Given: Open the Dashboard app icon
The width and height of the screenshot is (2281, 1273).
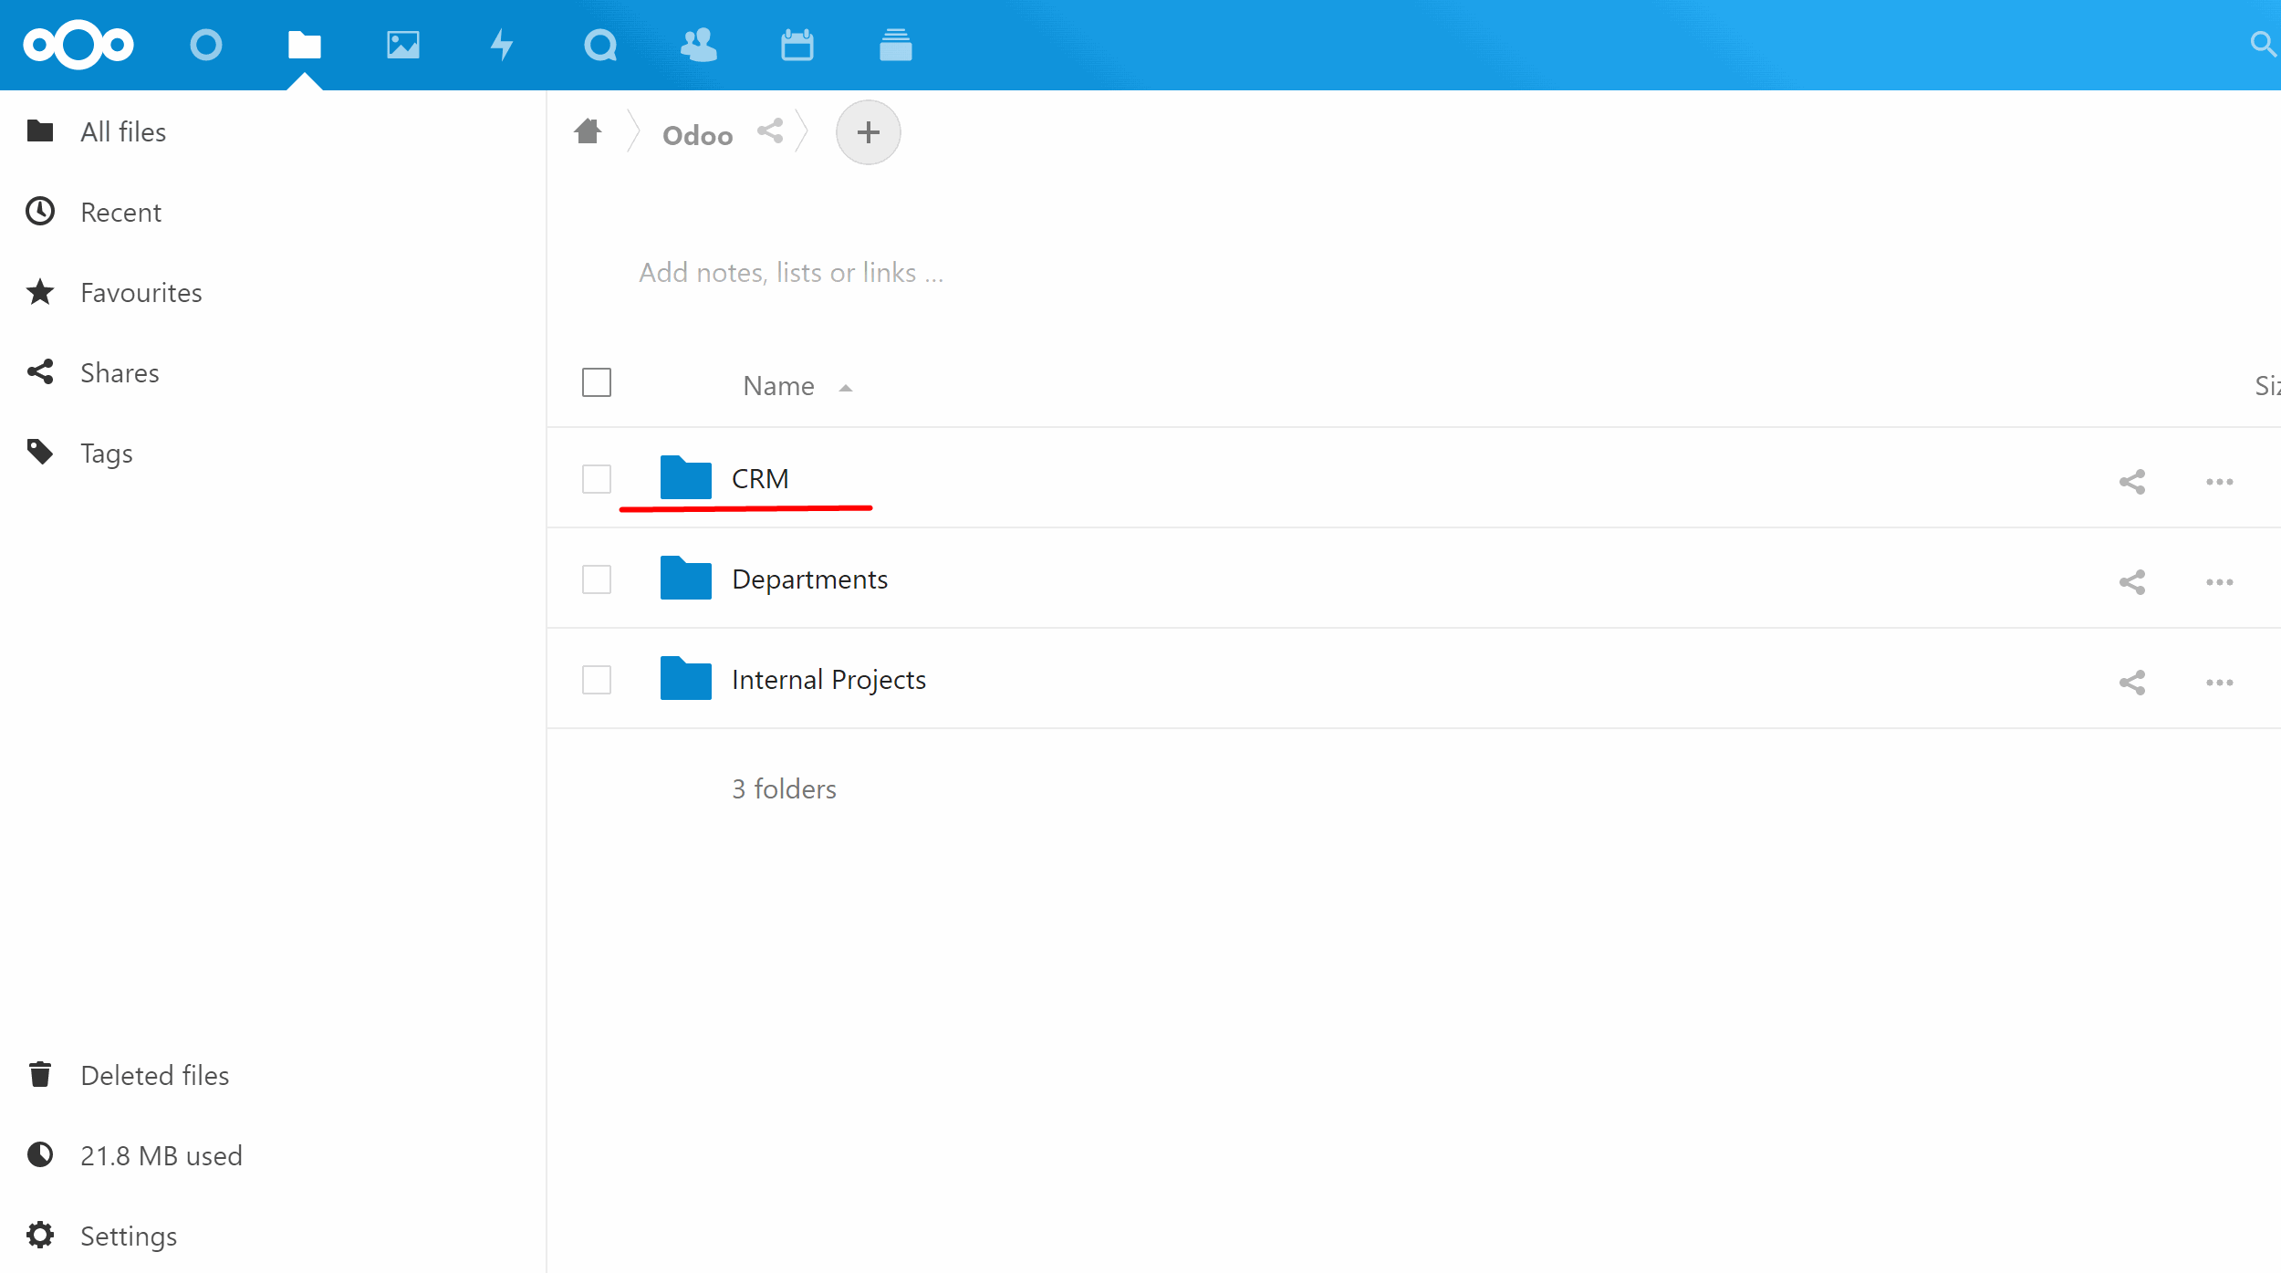Looking at the screenshot, I should click(206, 45).
